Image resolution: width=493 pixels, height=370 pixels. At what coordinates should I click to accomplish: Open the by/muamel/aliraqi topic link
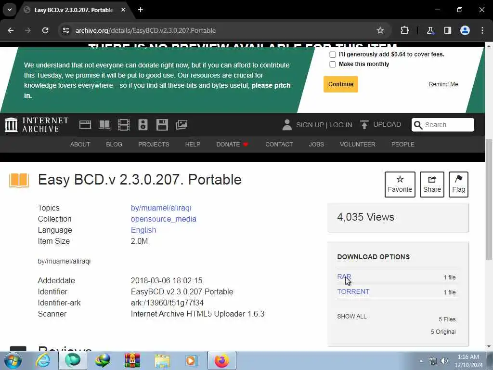pos(161,208)
